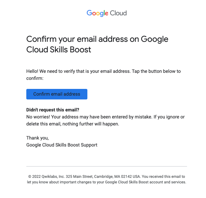Click the horizontal divider above the footer
Viewport: 206px width, 198px height.
click(x=106, y=166)
